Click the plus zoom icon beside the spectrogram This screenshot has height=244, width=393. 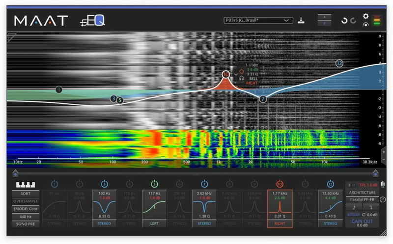[x=384, y=153]
